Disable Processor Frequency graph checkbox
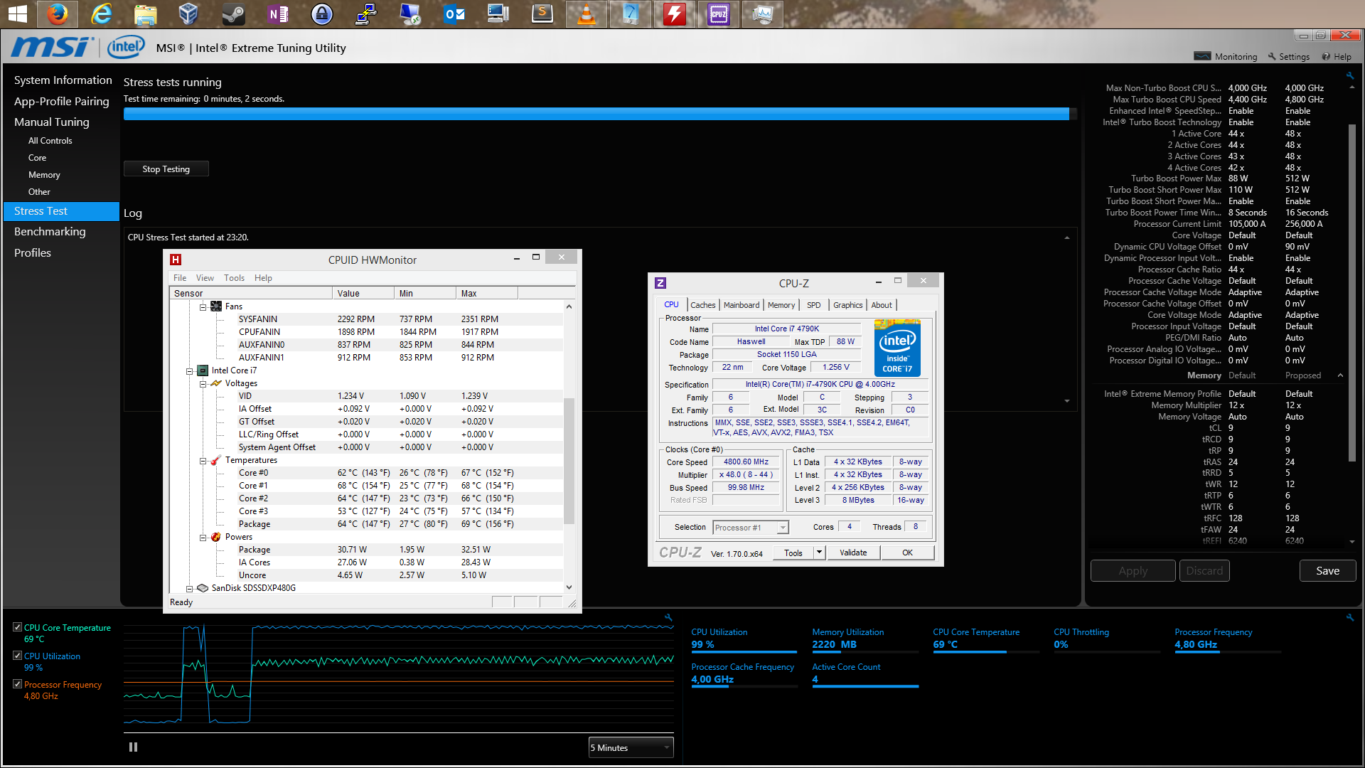1365x768 pixels. tap(17, 684)
